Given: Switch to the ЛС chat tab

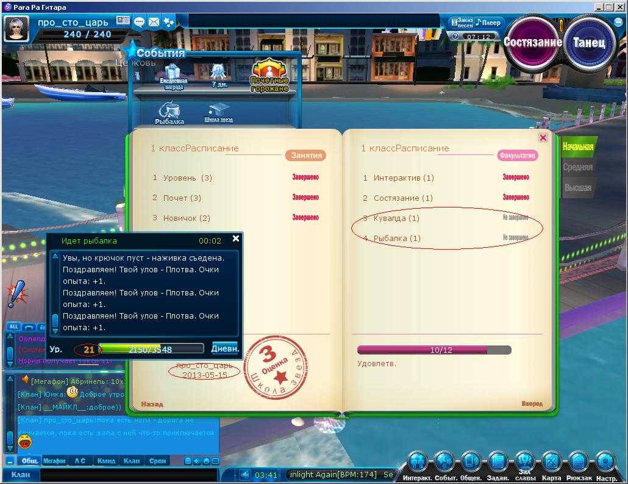Looking at the screenshot, I should [80, 461].
